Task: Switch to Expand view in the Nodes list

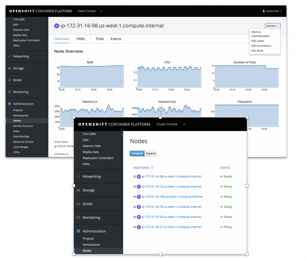Action: coord(150,153)
